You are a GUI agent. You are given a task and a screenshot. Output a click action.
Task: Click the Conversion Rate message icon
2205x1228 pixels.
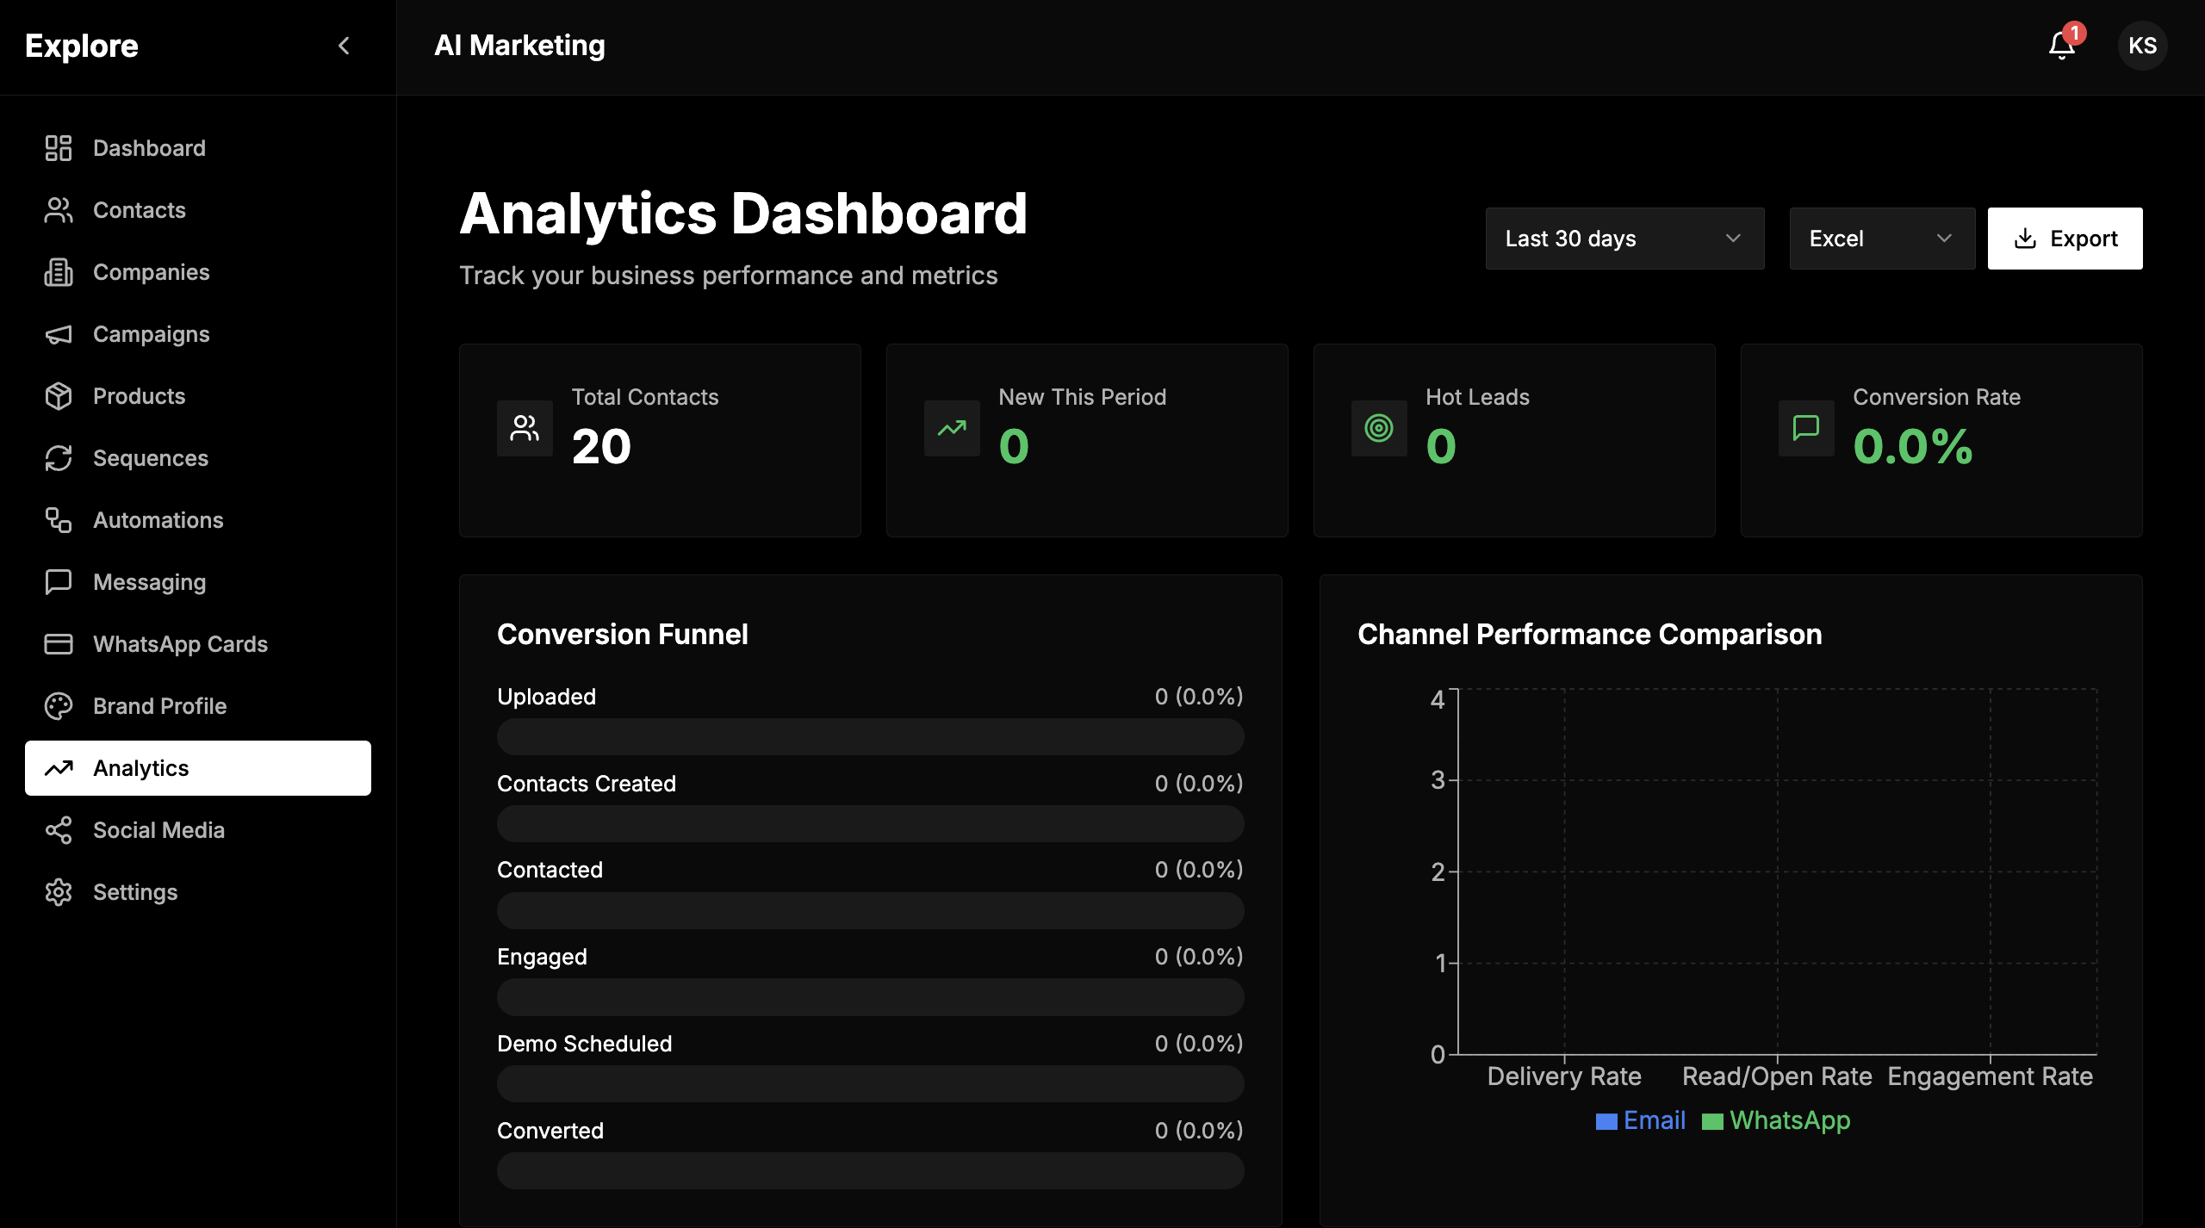pyautogui.click(x=1806, y=428)
